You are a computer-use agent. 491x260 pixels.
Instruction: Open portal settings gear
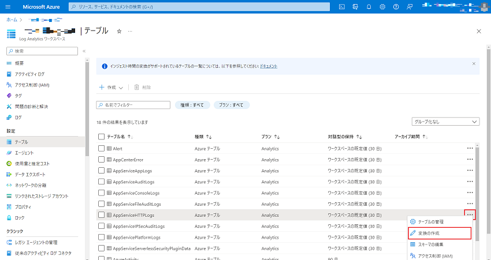[x=382, y=6]
